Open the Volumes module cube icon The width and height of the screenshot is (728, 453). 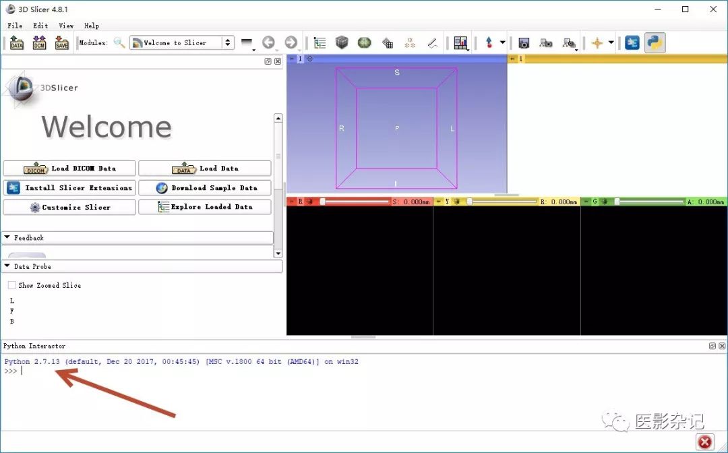(342, 42)
